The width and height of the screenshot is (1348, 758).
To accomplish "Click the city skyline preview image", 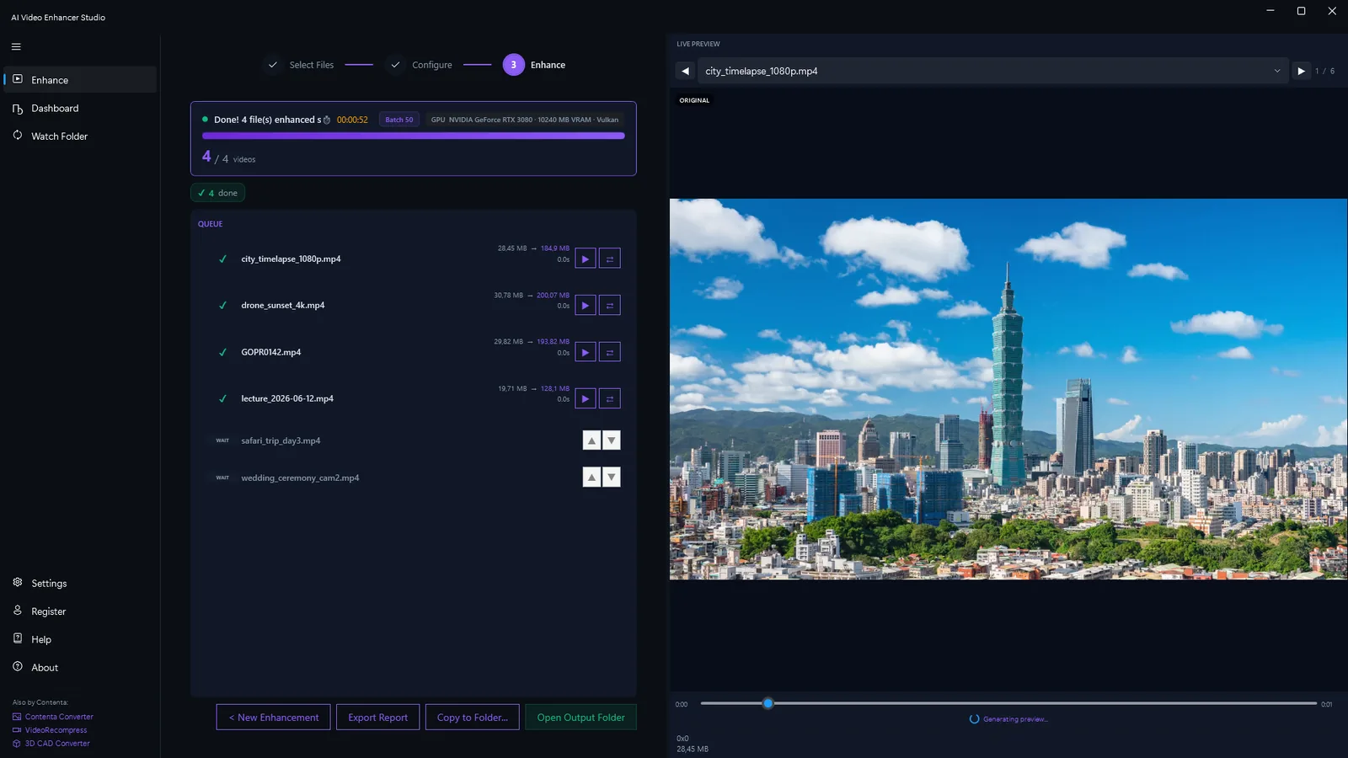I will coord(1008,389).
